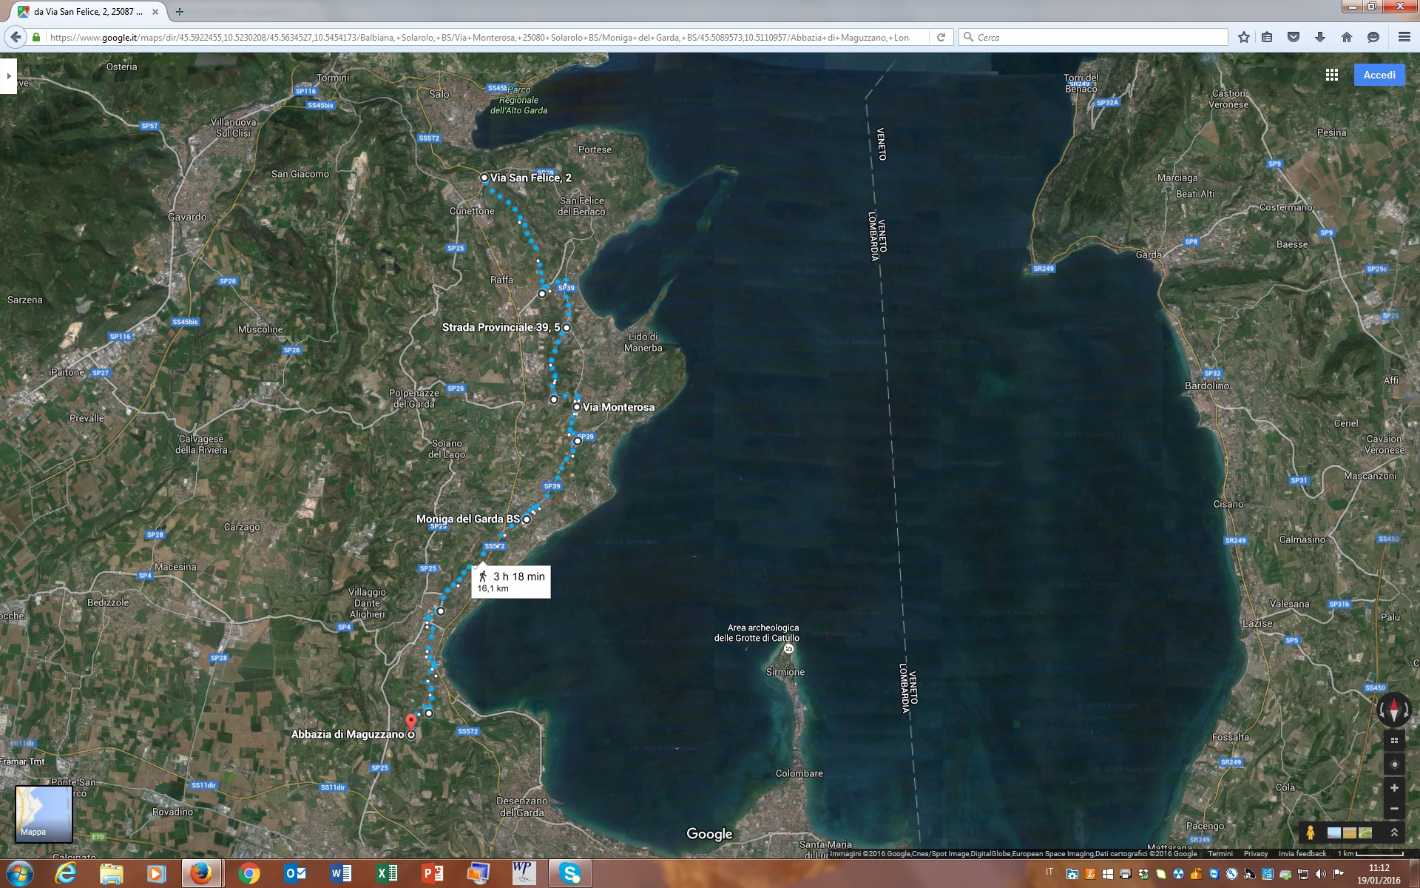Bookmark this page with the star icon
Viewport: 1420px width, 888px height.
coord(1244,37)
